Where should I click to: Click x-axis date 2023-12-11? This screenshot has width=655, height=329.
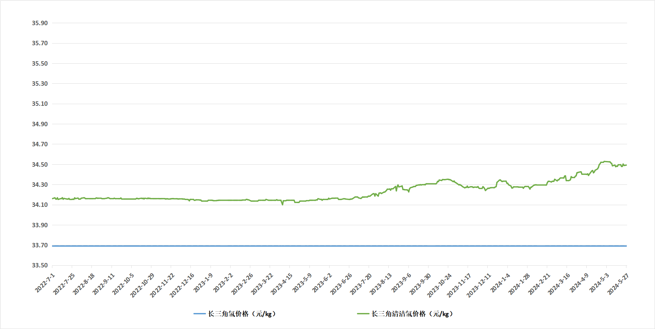478,285
